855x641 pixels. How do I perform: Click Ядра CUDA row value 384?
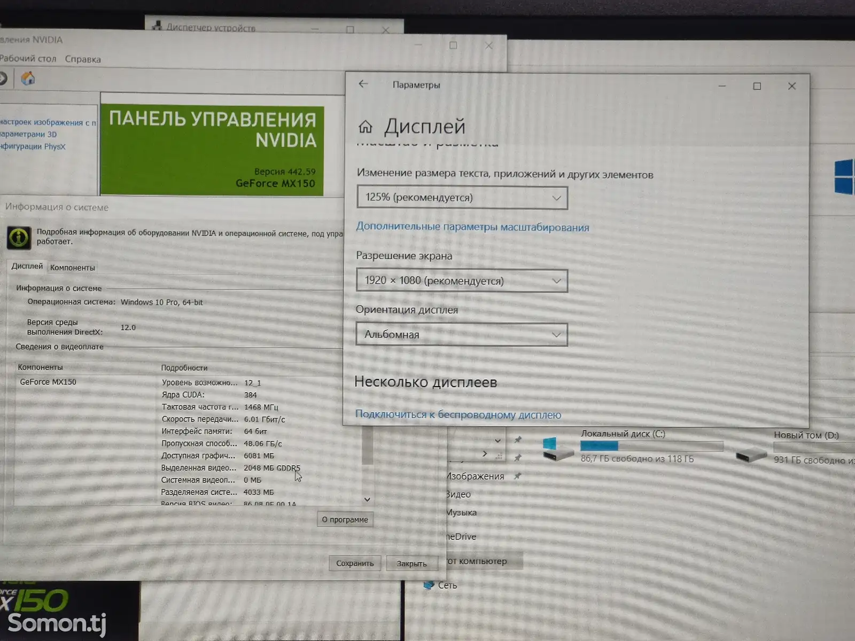(x=250, y=395)
